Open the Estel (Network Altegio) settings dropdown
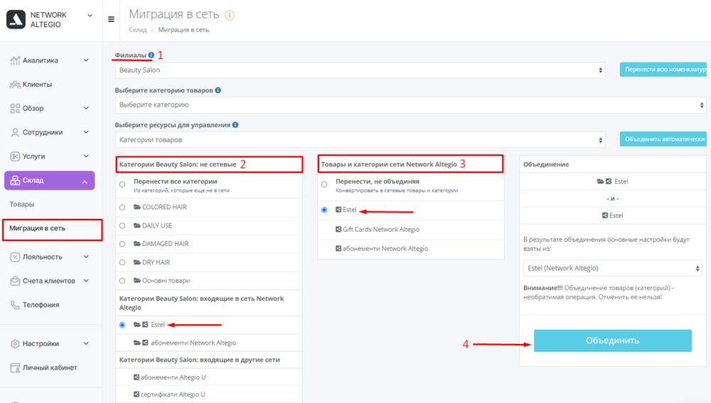The height and width of the screenshot is (403, 711). click(613, 269)
